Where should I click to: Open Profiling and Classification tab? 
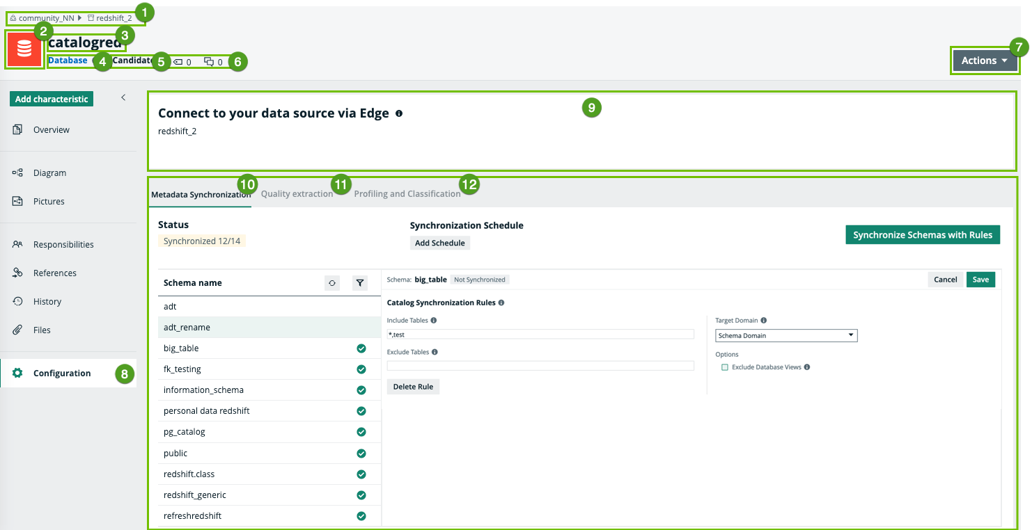(x=407, y=194)
